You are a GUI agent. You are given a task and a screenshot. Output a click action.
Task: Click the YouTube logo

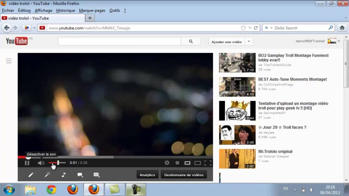(17, 41)
